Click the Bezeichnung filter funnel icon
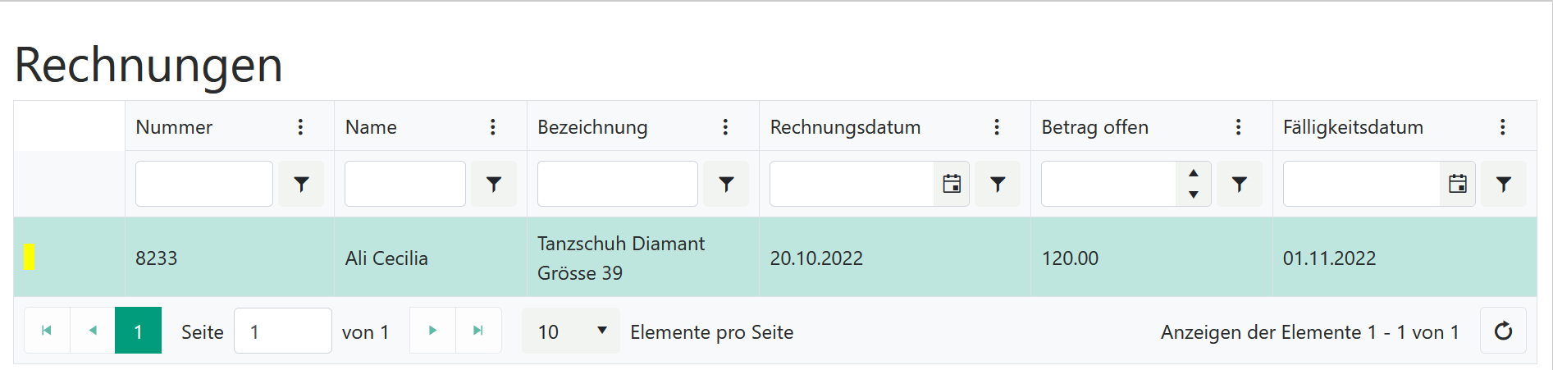The image size is (1553, 370). (726, 184)
